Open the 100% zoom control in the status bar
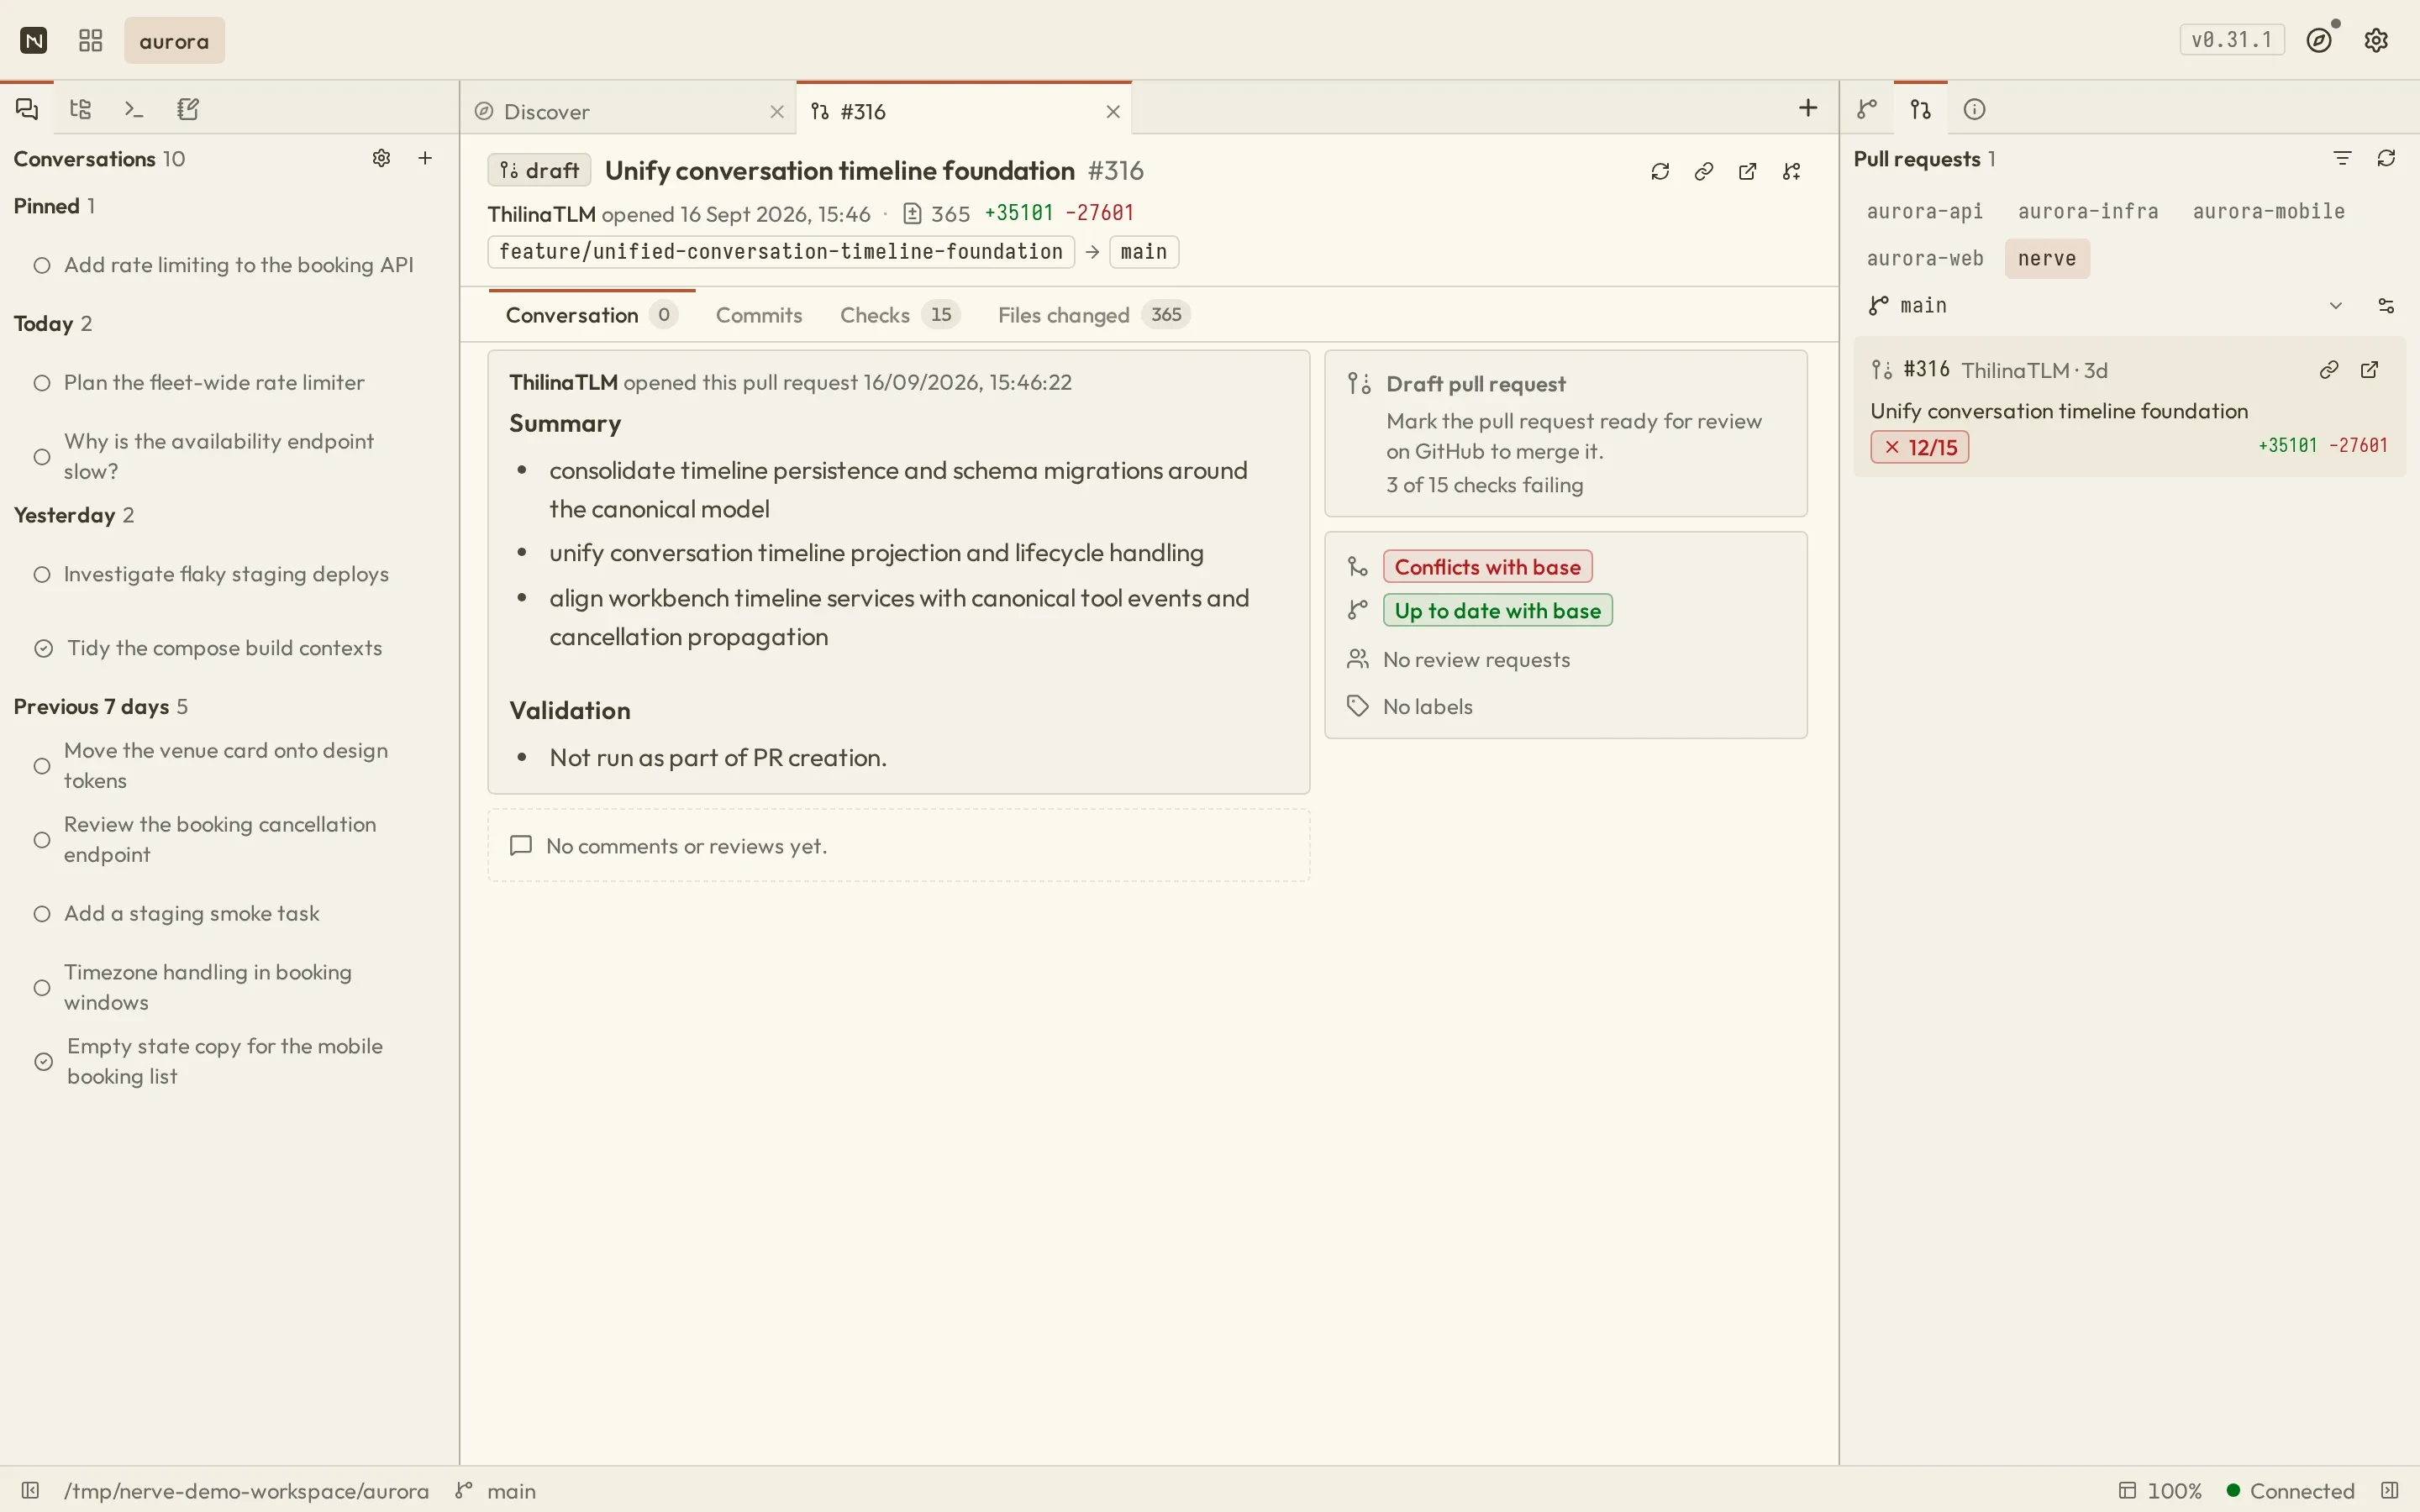The image size is (2420, 1512). click(x=2160, y=1491)
